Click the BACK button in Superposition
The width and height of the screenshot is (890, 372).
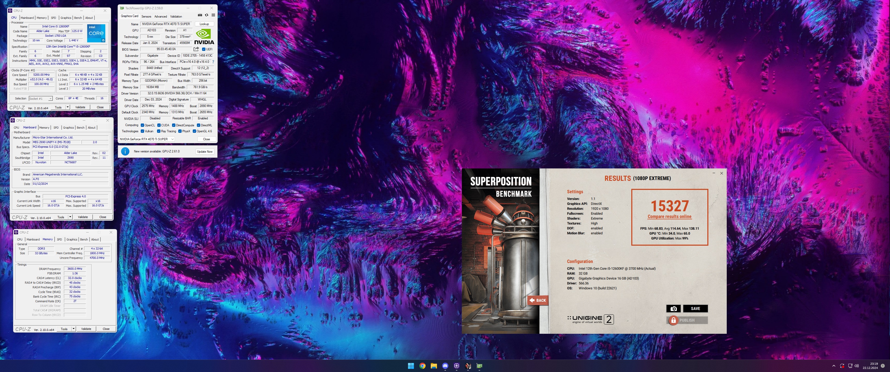[538, 300]
